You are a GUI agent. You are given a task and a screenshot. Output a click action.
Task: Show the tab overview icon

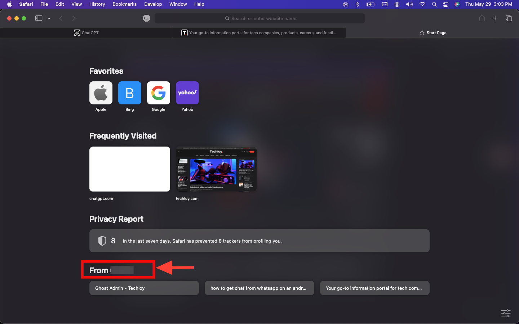click(509, 18)
